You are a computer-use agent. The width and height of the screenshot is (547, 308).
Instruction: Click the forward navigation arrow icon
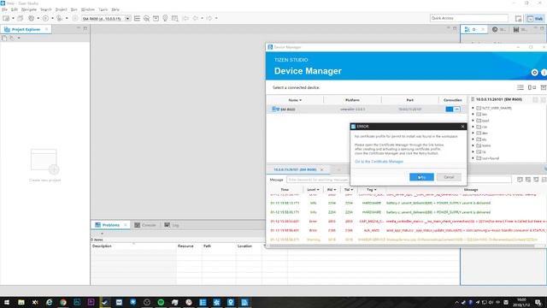click(209, 18)
